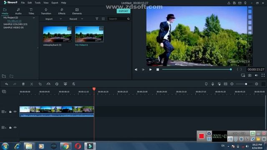Open the Titles tab
This screenshot has height=150, width=267.
pos(31,11)
